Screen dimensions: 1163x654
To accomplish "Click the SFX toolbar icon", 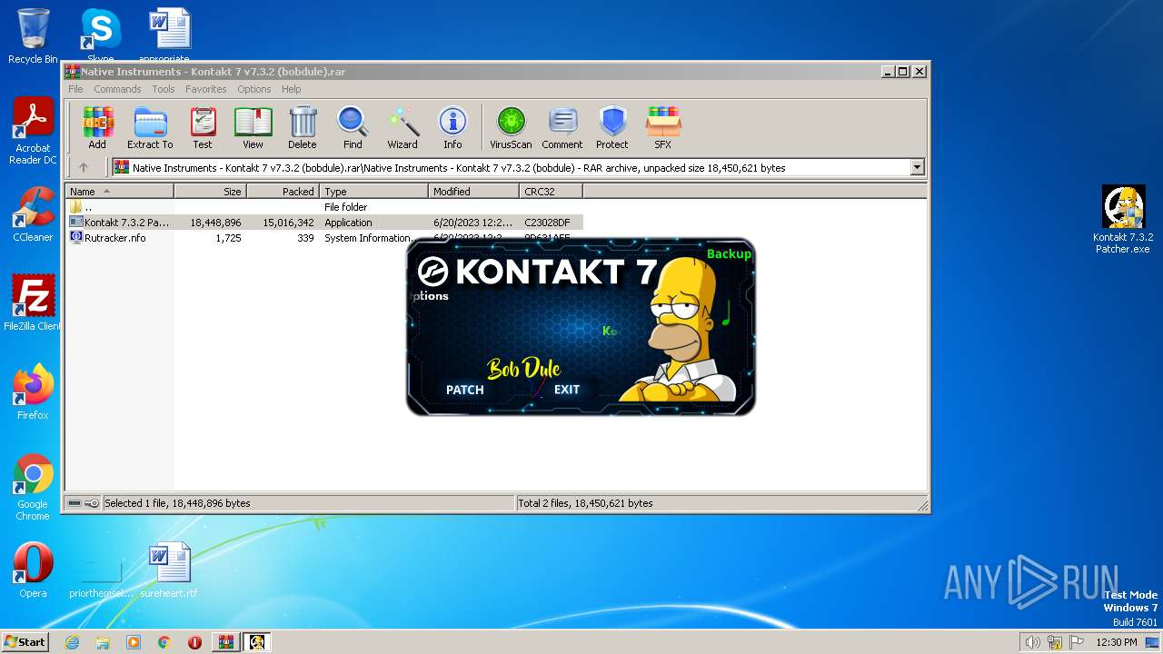I will tap(663, 127).
